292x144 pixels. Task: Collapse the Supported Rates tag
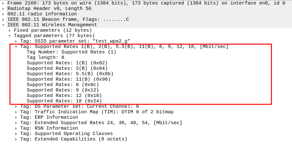point(16,46)
